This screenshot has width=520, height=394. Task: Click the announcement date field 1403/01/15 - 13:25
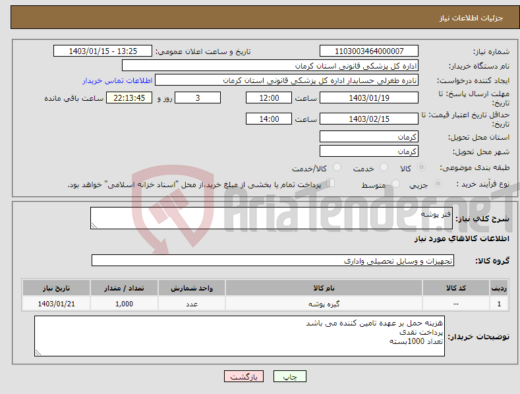103,51
